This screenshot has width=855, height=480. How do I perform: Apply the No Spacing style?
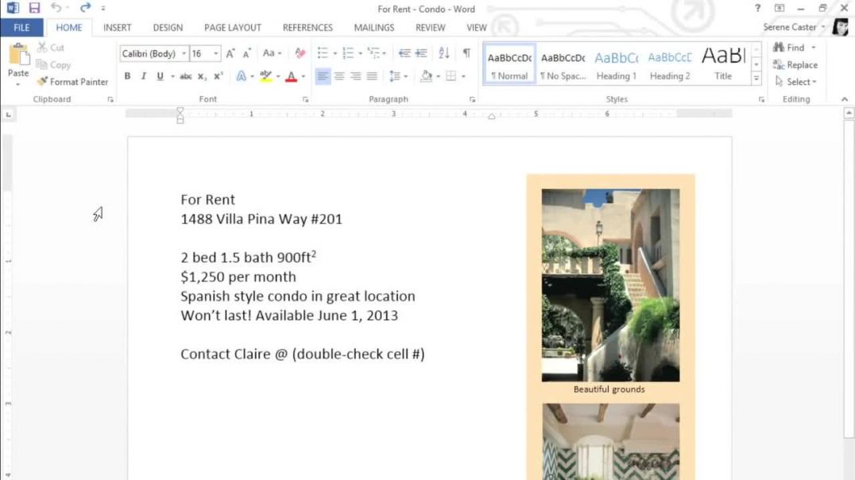pyautogui.click(x=563, y=64)
